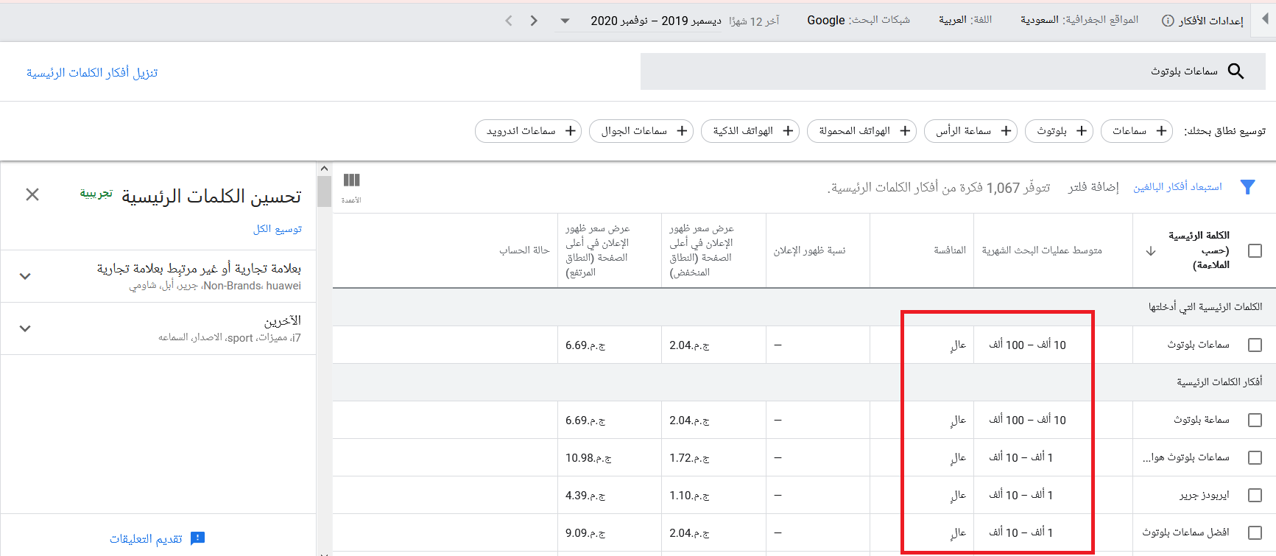The image size is (1276, 556).
Task: Click the توسيع الكل link
Action: [x=278, y=229]
